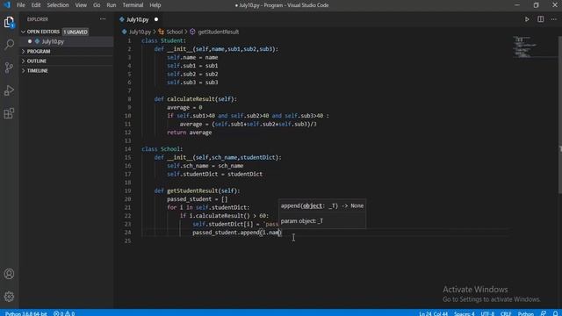The image size is (562, 316).
Task: Change the Python language mode
Action: [x=525, y=313]
